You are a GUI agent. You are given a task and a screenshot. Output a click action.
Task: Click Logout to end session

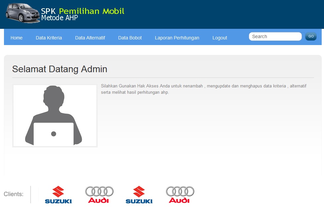pyautogui.click(x=219, y=38)
